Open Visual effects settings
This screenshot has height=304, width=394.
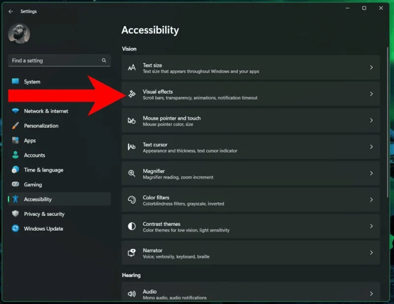click(x=251, y=94)
